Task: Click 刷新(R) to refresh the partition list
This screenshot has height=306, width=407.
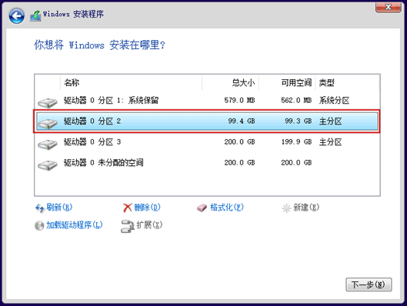Action: coord(59,207)
